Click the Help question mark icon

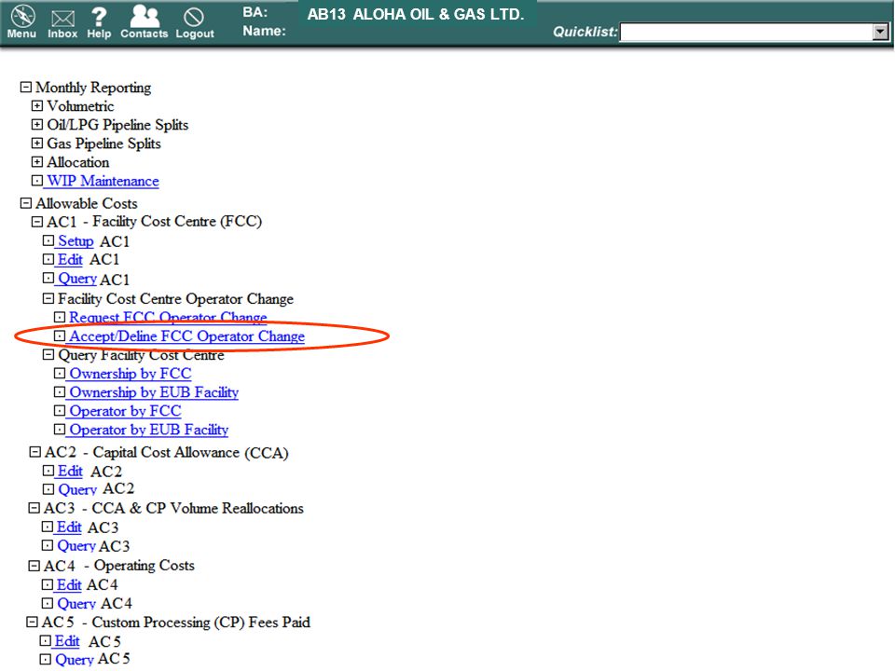100,17
